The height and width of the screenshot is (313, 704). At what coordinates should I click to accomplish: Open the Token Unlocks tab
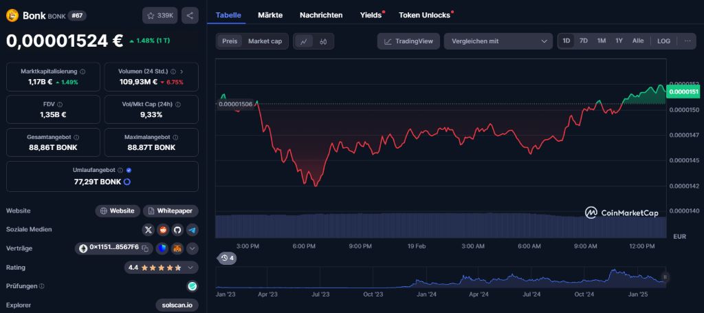tap(425, 15)
